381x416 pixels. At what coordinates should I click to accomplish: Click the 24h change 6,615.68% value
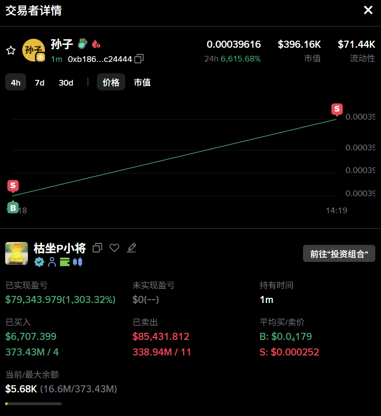coord(241,59)
